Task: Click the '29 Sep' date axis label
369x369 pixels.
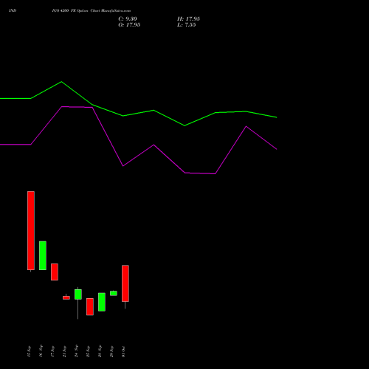Action: point(111,351)
